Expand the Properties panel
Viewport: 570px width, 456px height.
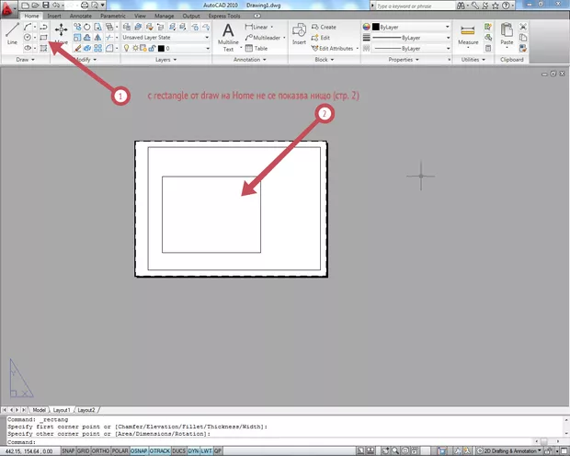pyautogui.click(x=404, y=59)
